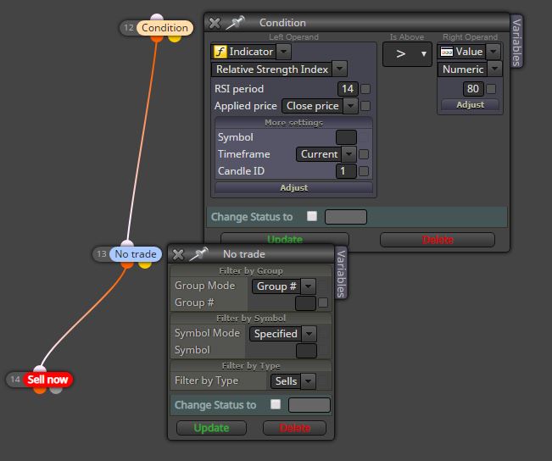Click gray output connector under Sell now node
Screen dimensions: 552x461
[x=56, y=390]
